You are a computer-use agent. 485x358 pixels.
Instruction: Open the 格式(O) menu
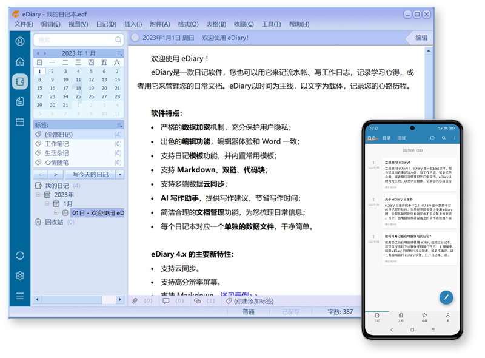click(x=188, y=24)
